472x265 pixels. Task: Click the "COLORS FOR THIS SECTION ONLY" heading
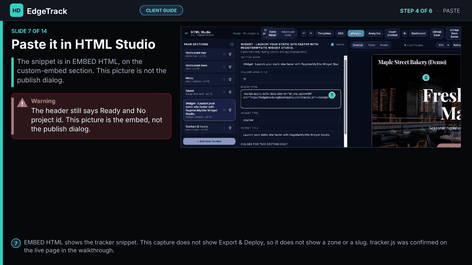[x=264, y=144]
